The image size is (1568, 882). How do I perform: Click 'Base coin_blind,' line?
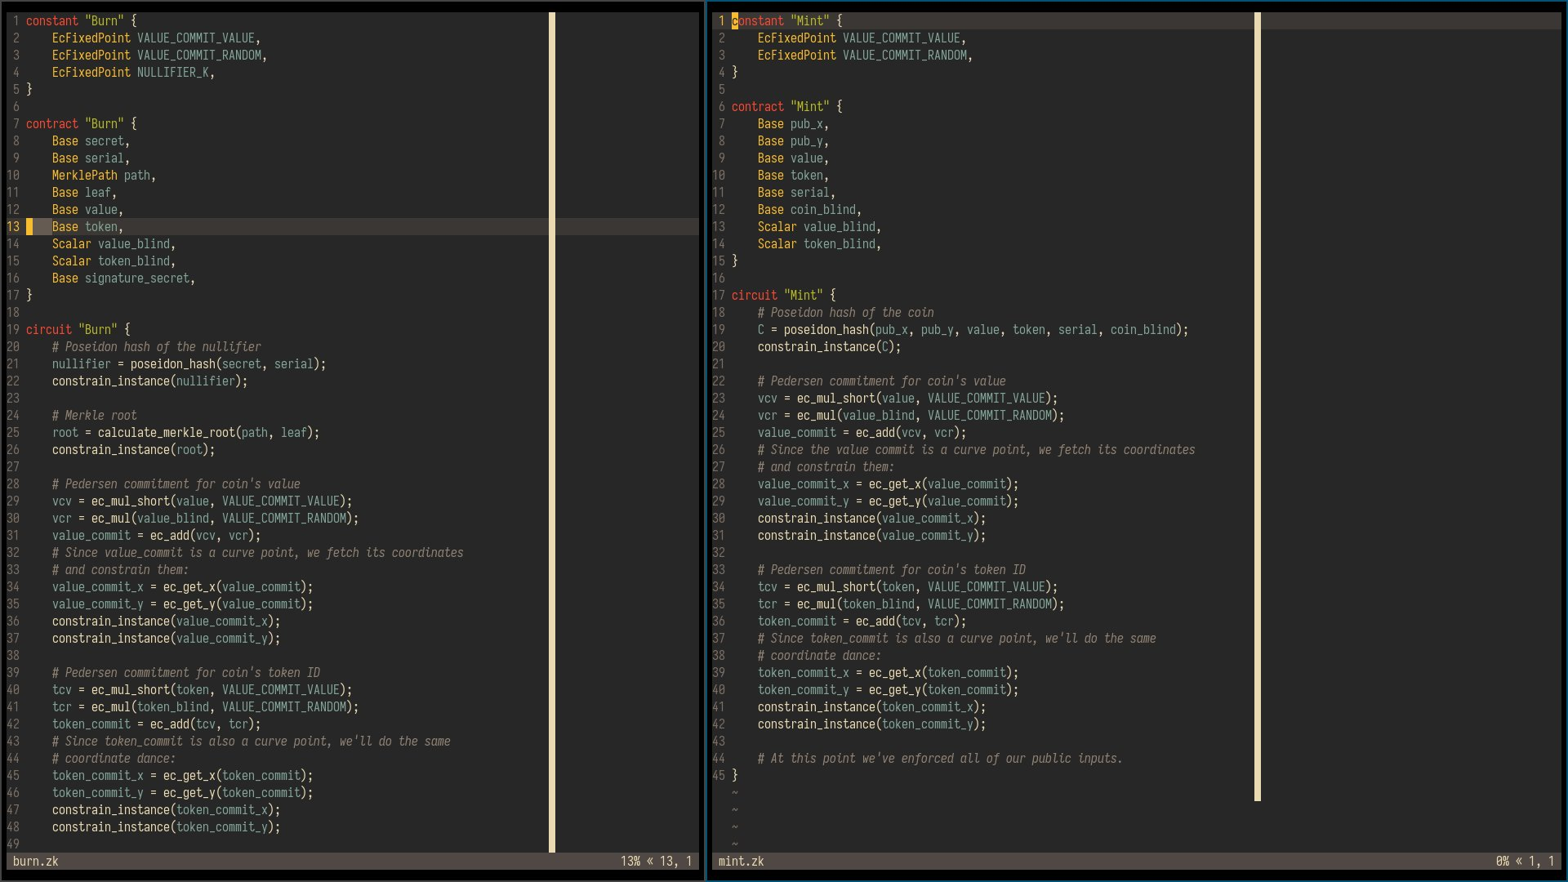[810, 210]
